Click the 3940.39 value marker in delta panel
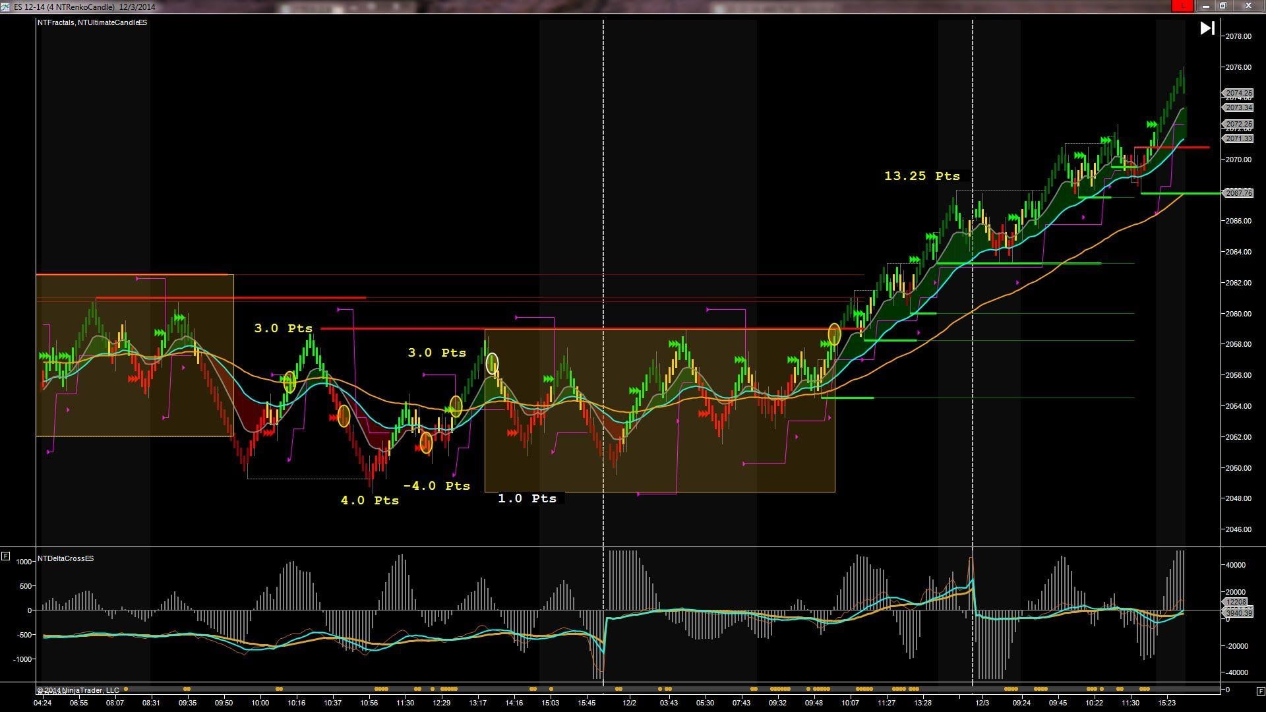Image resolution: width=1266 pixels, height=712 pixels. tap(1238, 613)
